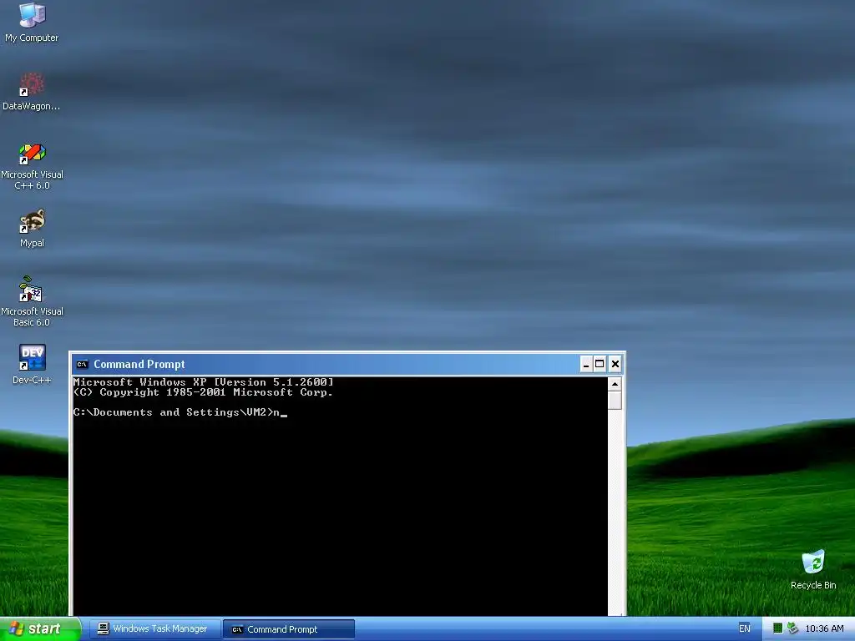Click the Start button

point(40,628)
